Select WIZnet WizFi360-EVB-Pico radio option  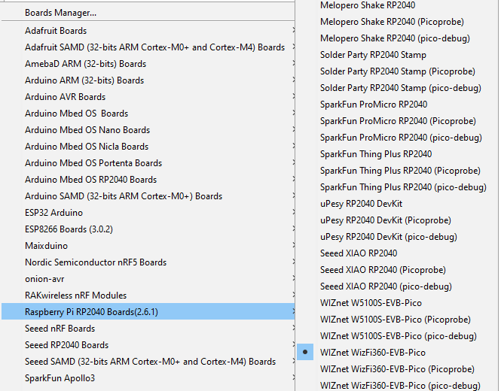[x=397, y=353]
